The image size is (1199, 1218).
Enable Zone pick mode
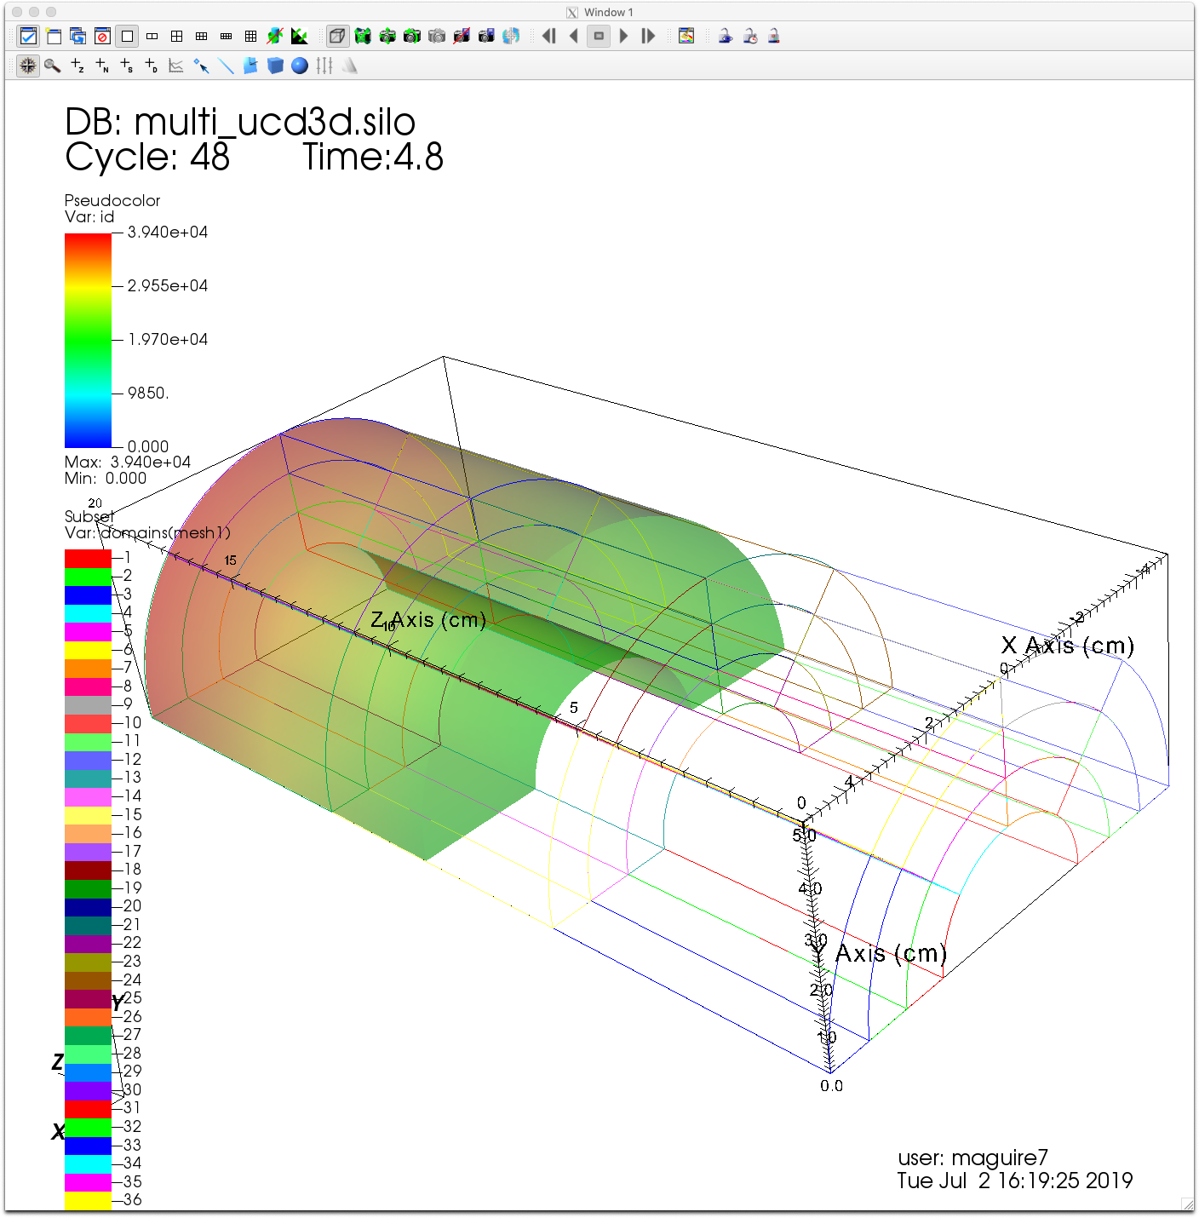pos(77,66)
